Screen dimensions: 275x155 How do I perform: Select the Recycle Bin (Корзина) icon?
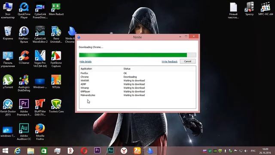click(8, 33)
